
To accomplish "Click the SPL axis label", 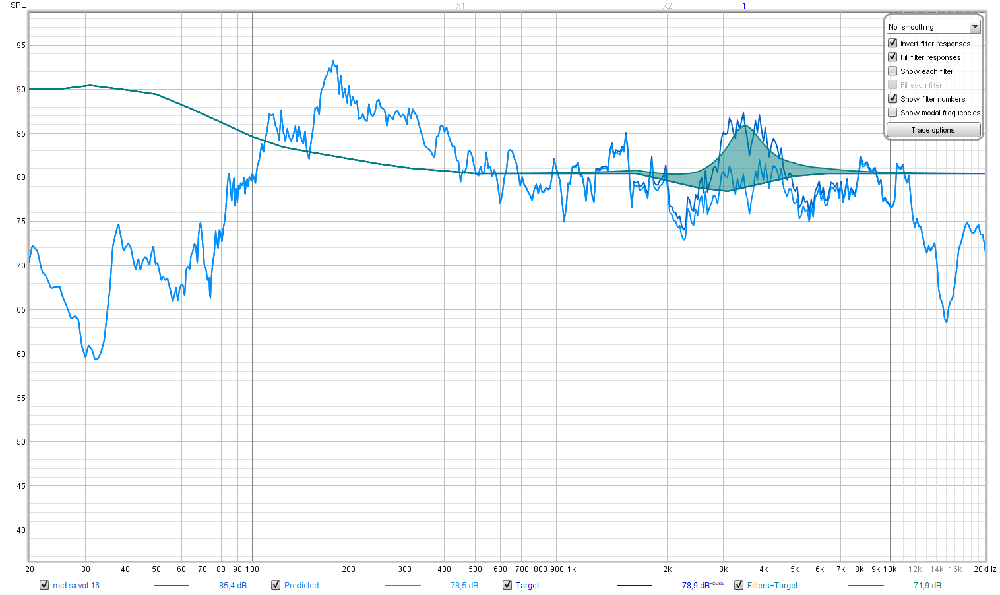I will (18, 5).
